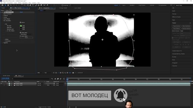The image size is (193, 108).
Task: Click the Composition mini-flowchart icon in timeline
Action: tap(52, 79)
